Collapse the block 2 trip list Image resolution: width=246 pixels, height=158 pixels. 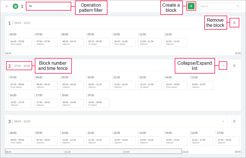tap(223, 66)
